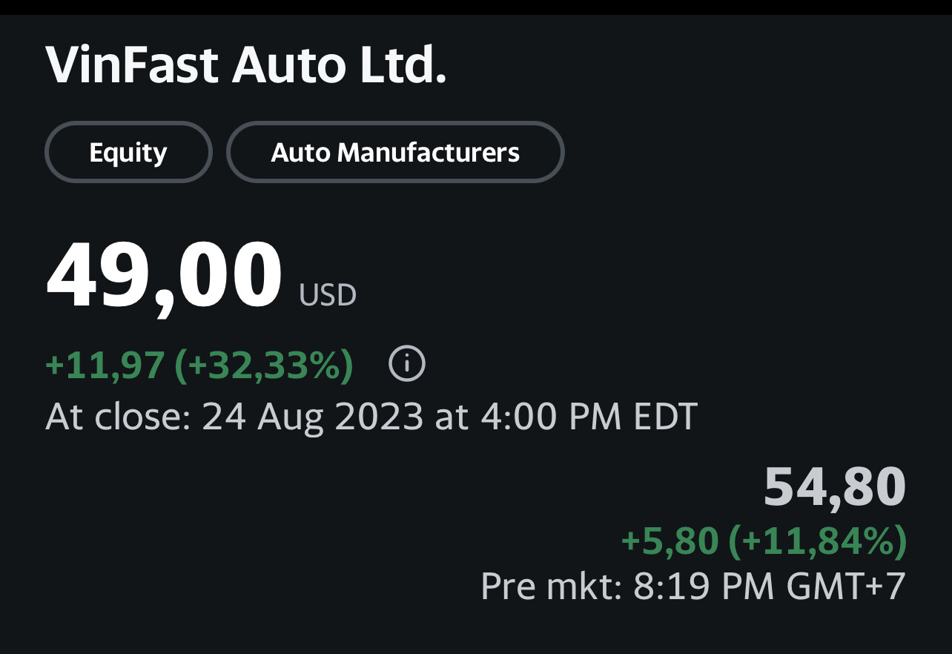
Task: Click the 8:19 PM GMT+7 timestamp
Action: pos(770,587)
